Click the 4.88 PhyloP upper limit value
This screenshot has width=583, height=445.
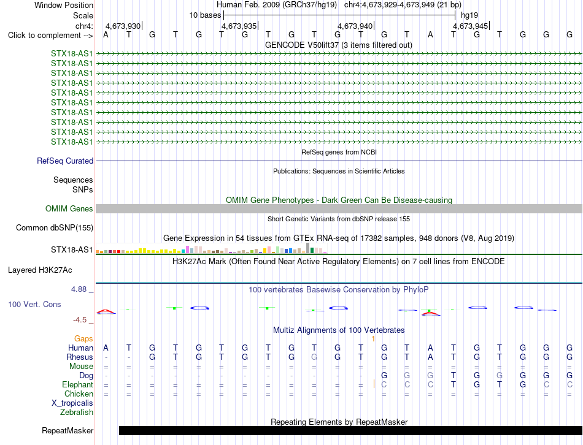79,289
